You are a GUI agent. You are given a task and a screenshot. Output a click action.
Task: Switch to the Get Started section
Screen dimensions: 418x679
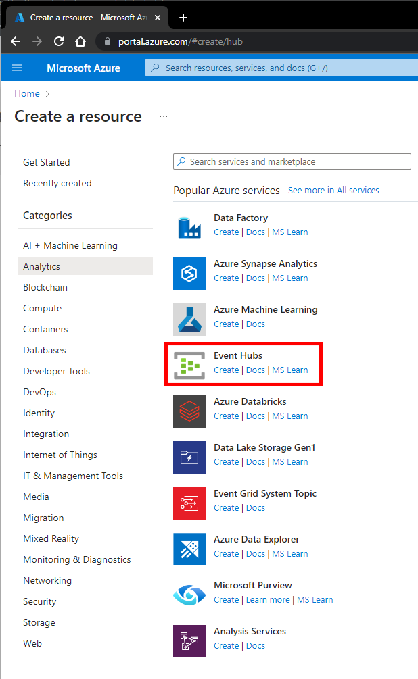(x=47, y=162)
